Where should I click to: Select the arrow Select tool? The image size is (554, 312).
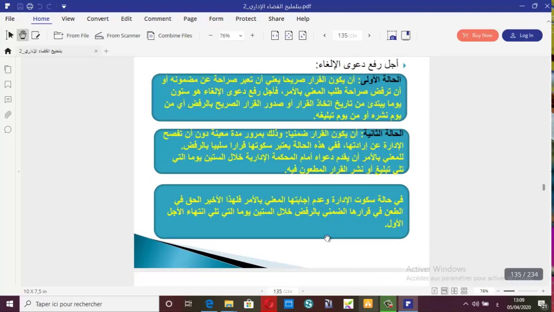[x=10, y=36]
